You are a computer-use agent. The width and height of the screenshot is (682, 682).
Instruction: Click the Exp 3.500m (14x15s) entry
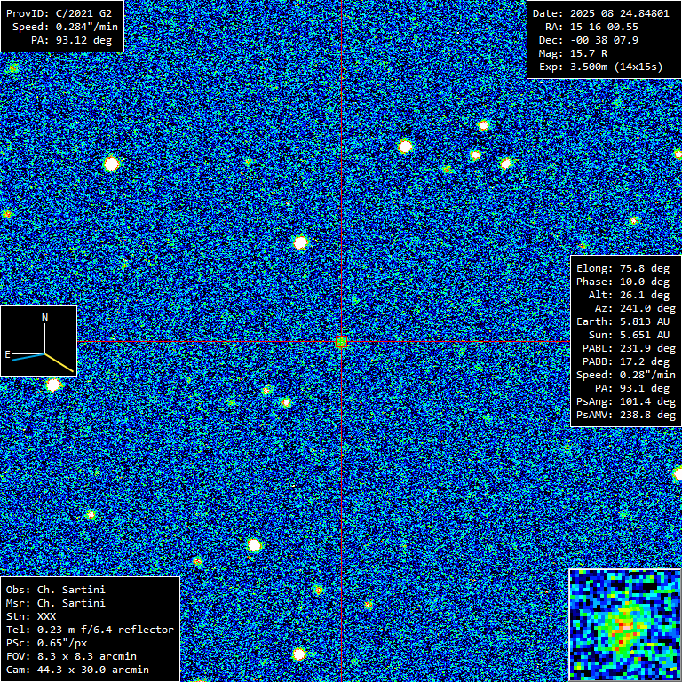point(601,67)
